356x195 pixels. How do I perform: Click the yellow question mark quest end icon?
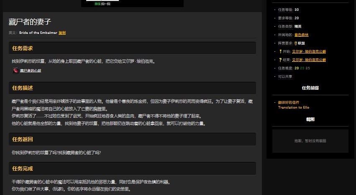click(280, 60)
